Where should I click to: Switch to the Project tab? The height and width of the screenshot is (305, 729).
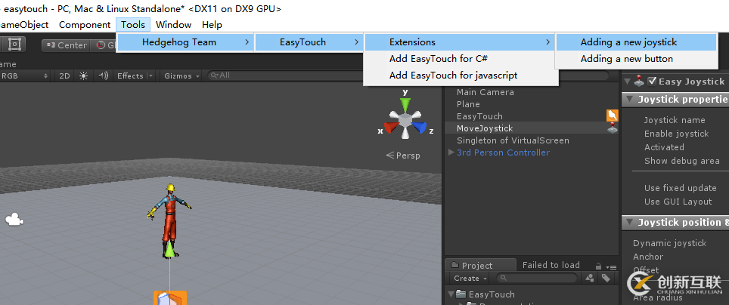pos(480,265)
